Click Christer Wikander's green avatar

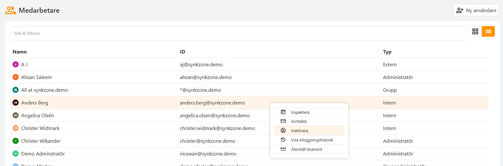coord(16,141)
